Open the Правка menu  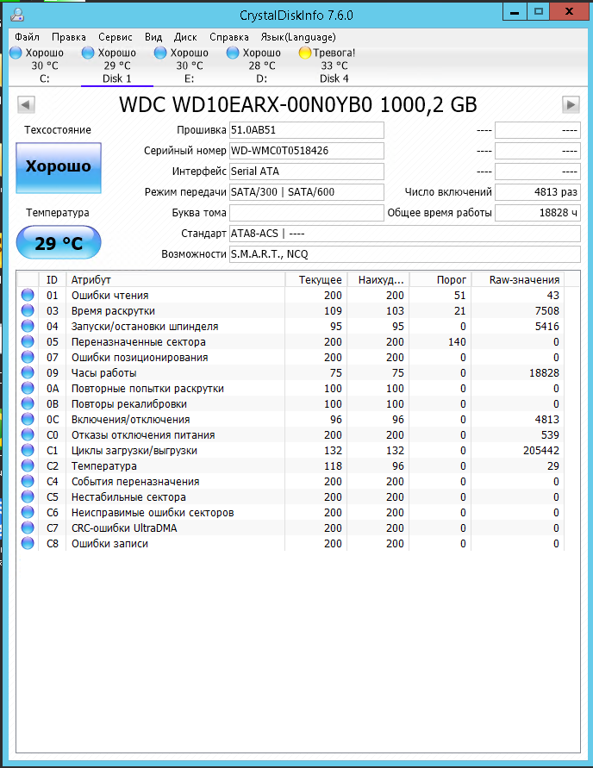[x=69, y=37]
